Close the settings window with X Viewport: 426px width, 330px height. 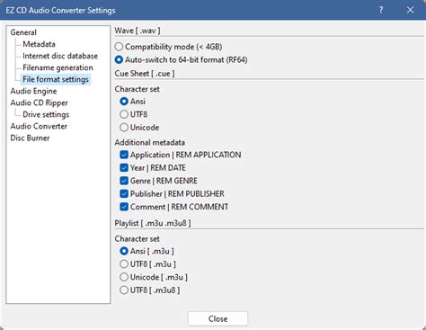pos(410,10)
